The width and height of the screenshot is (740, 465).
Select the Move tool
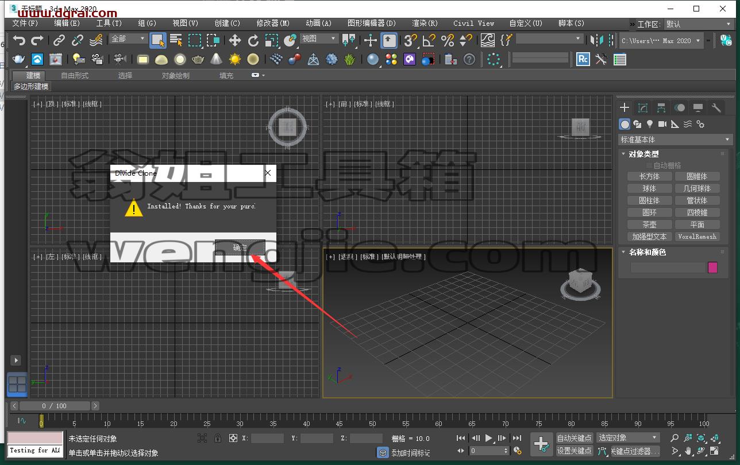coord(235,40)
